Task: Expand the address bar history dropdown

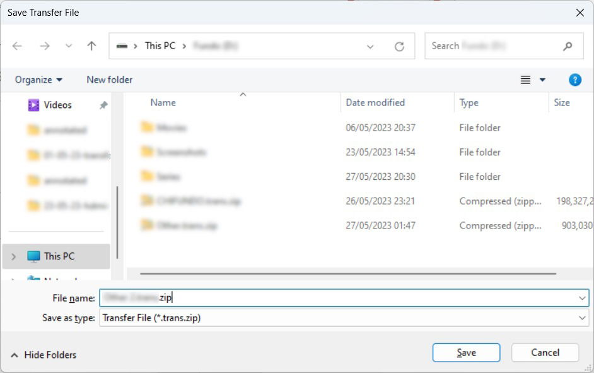Action: pyautogui.click(x=370, y=47)
